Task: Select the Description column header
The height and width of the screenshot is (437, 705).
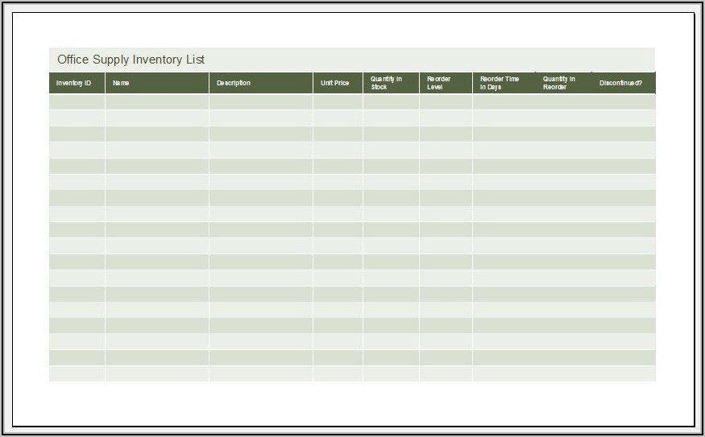Action: coord(261,83)
